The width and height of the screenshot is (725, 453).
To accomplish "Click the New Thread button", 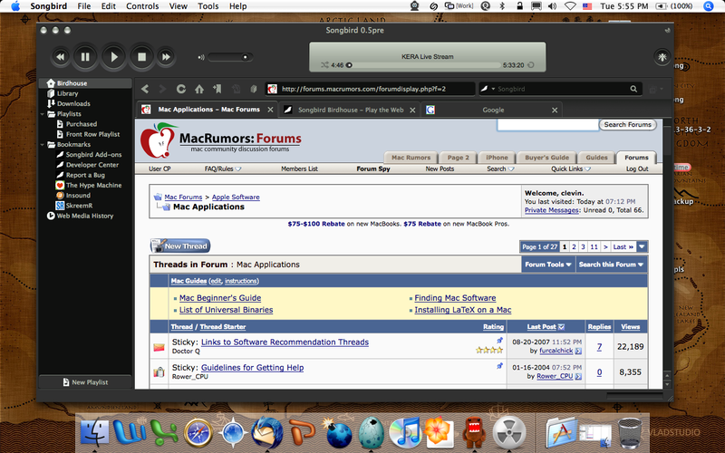I will click(x=180, y=246).
